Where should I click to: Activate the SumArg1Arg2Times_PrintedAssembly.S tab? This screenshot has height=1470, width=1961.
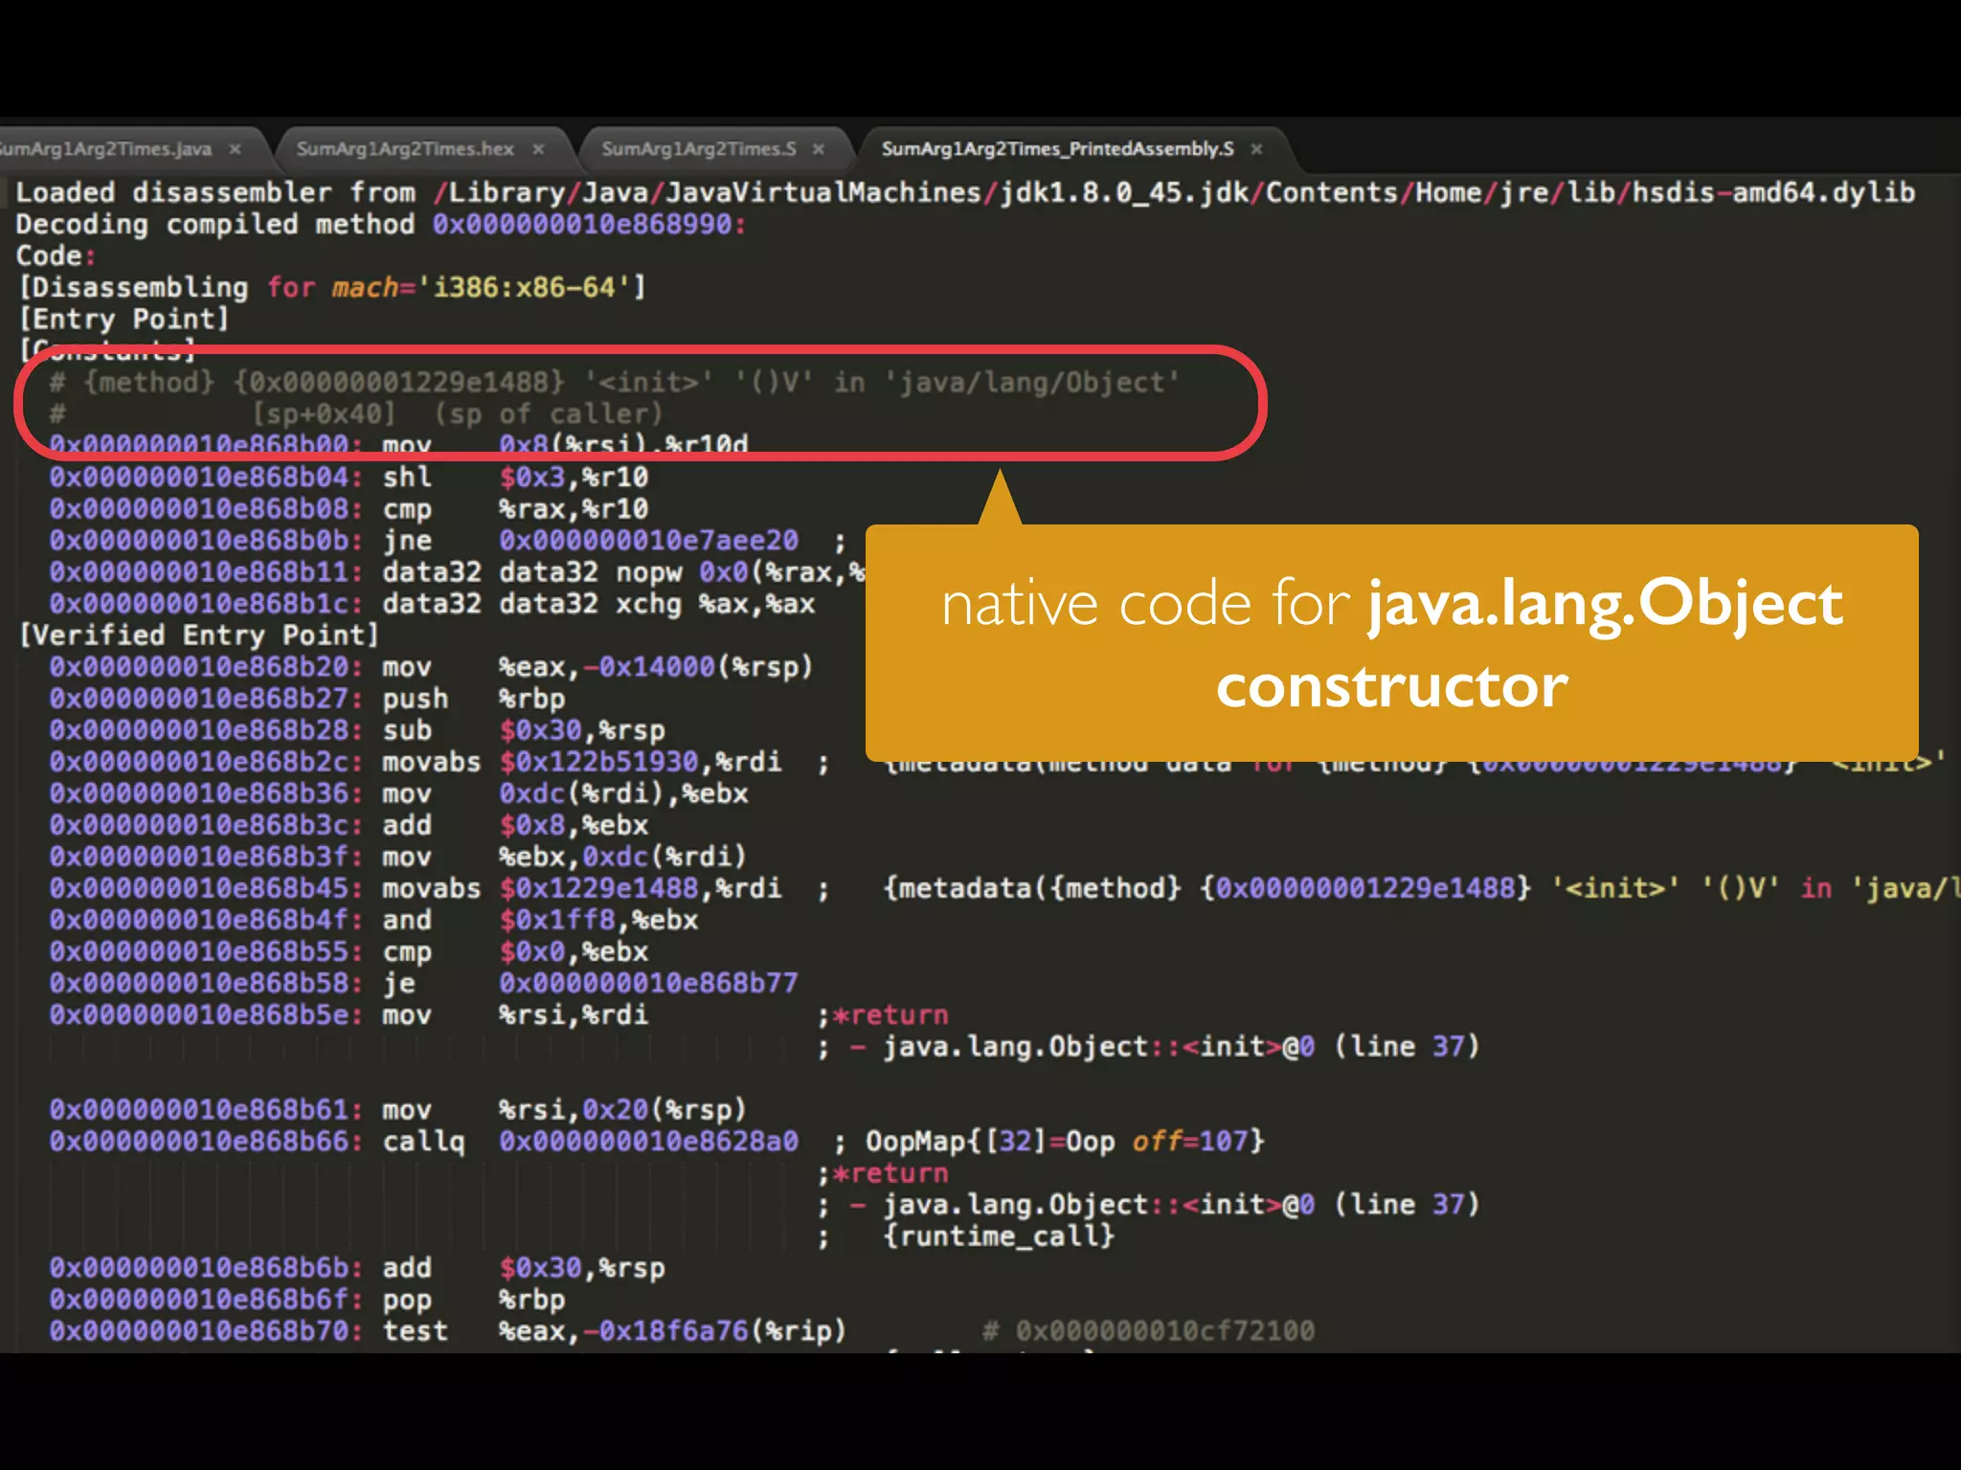coord(1057,149)
